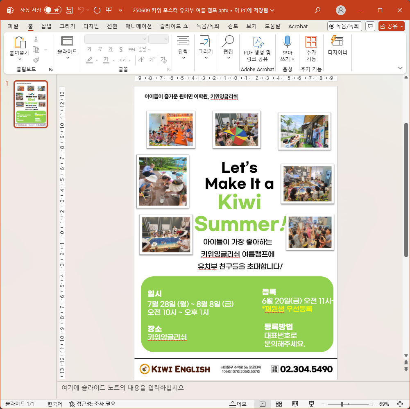Screen dimensions: 410x409
Task: Switch to Normal view icon
Action: point(262,404)
